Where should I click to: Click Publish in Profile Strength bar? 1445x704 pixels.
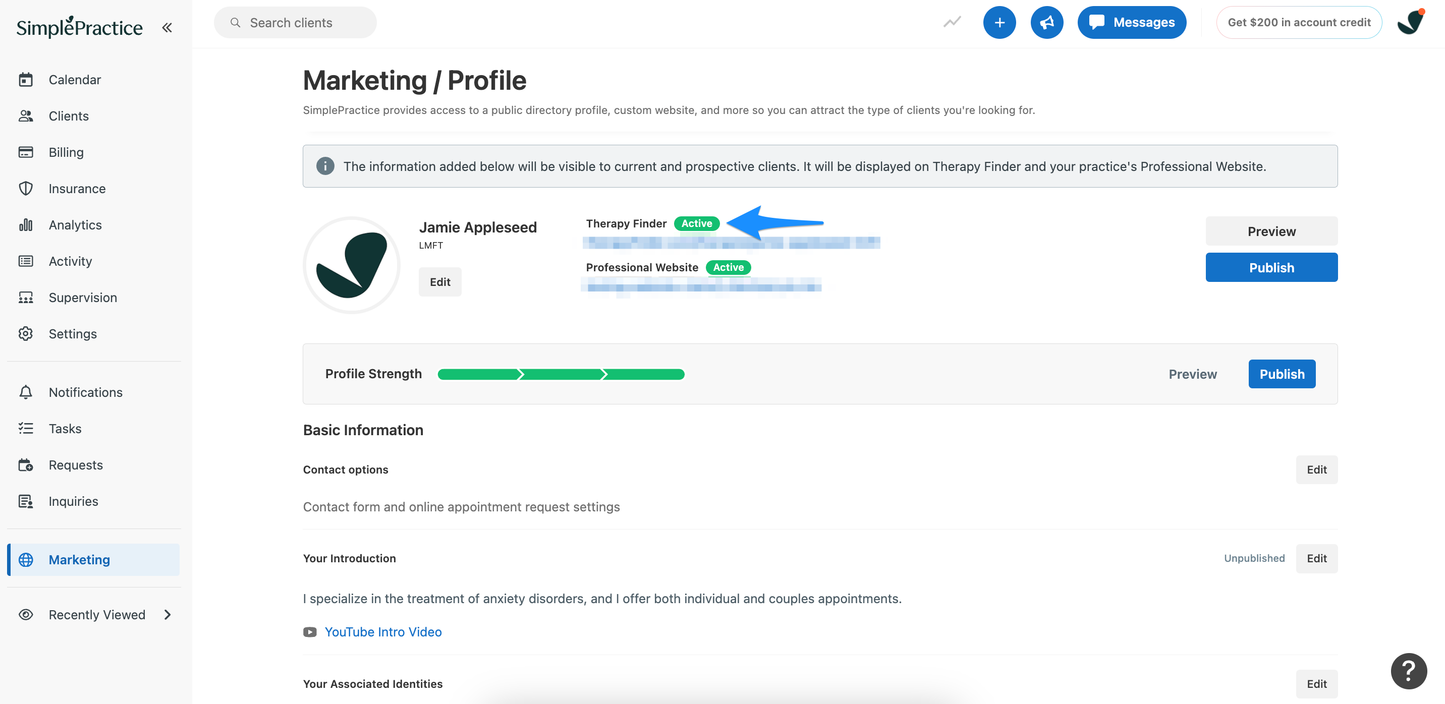click(x=1282, y=374)
